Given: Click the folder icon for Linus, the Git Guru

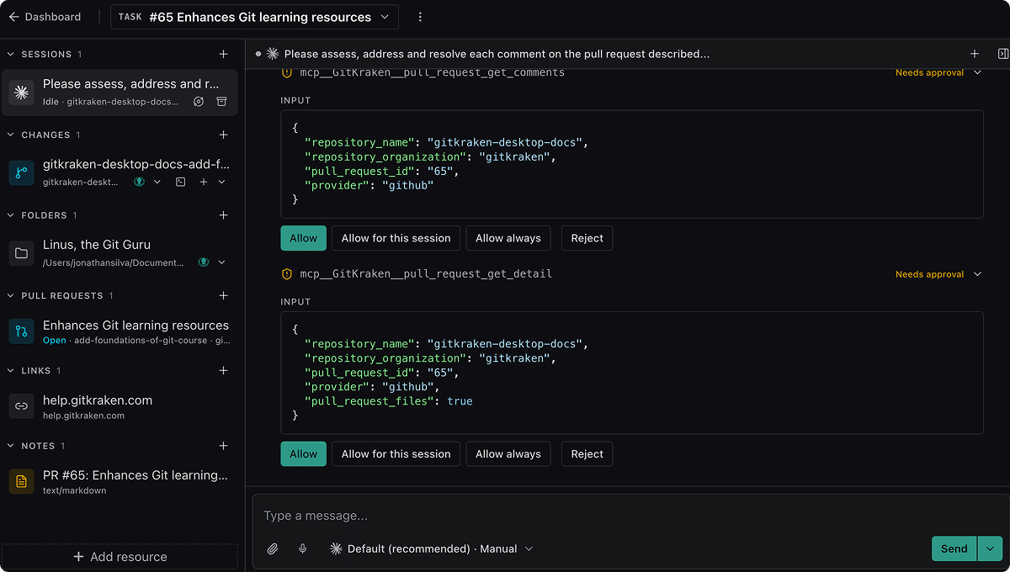Looking at the screenshot, I should tap(21, 253).
